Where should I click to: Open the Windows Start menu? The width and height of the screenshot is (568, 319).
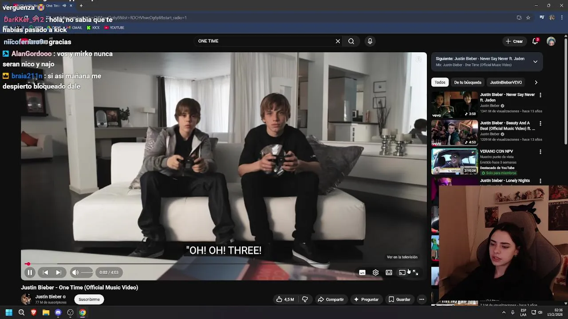pyautogui.click(x=9, y=312)
